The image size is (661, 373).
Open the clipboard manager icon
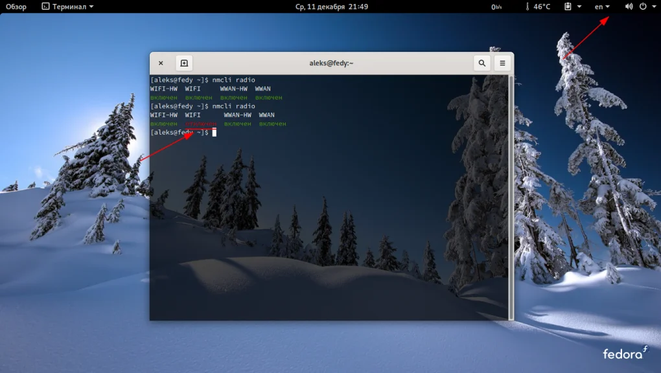pos(568,6)
